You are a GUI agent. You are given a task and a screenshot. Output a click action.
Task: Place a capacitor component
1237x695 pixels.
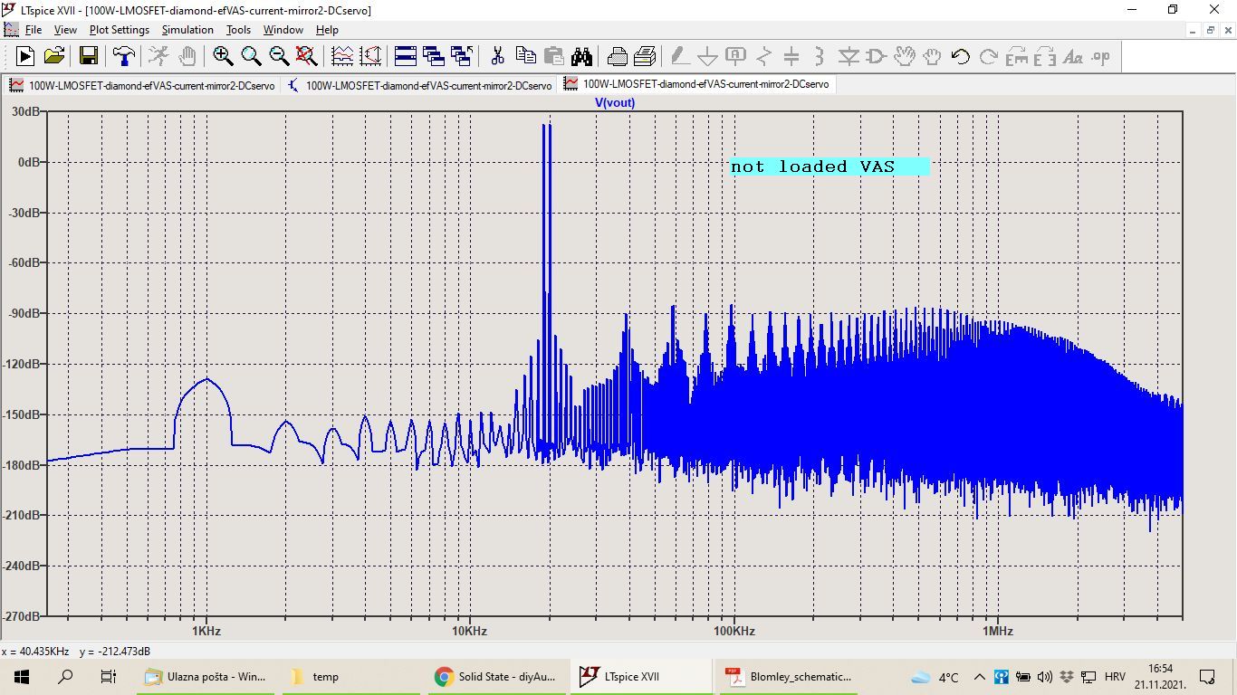tap(791, 56)
